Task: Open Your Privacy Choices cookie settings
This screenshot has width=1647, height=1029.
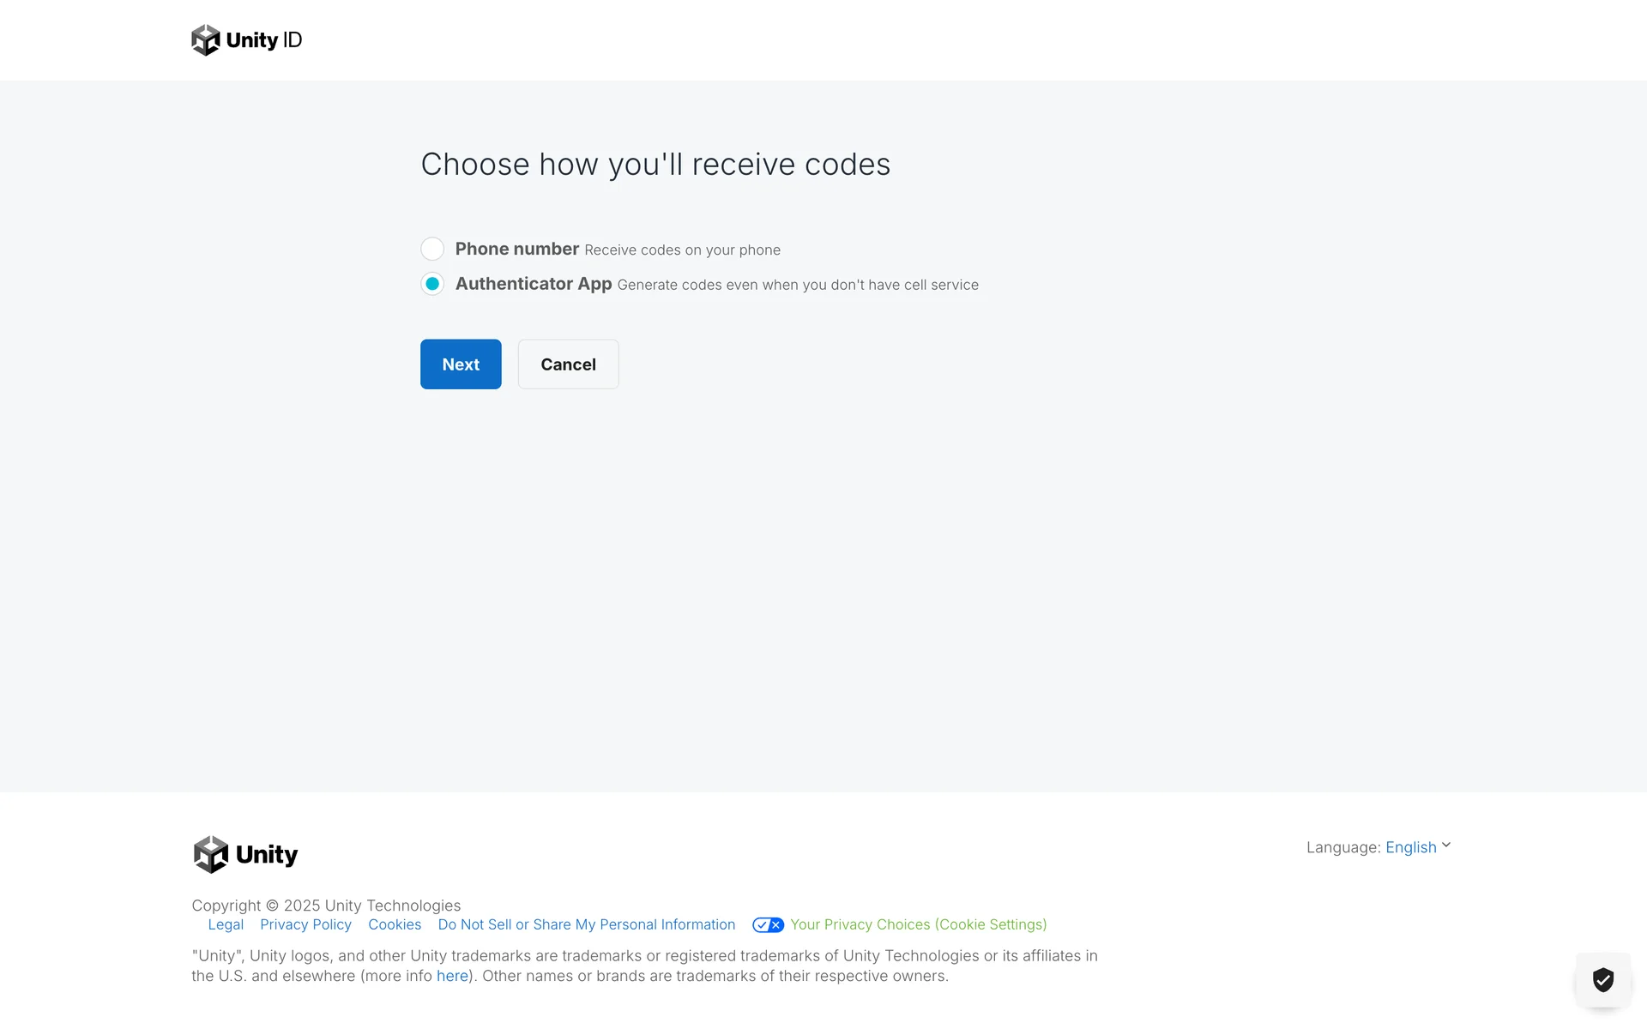Action: click(x=918, y=924)
